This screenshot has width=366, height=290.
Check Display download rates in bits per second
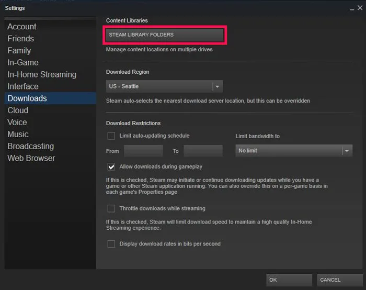coord(111,244)
